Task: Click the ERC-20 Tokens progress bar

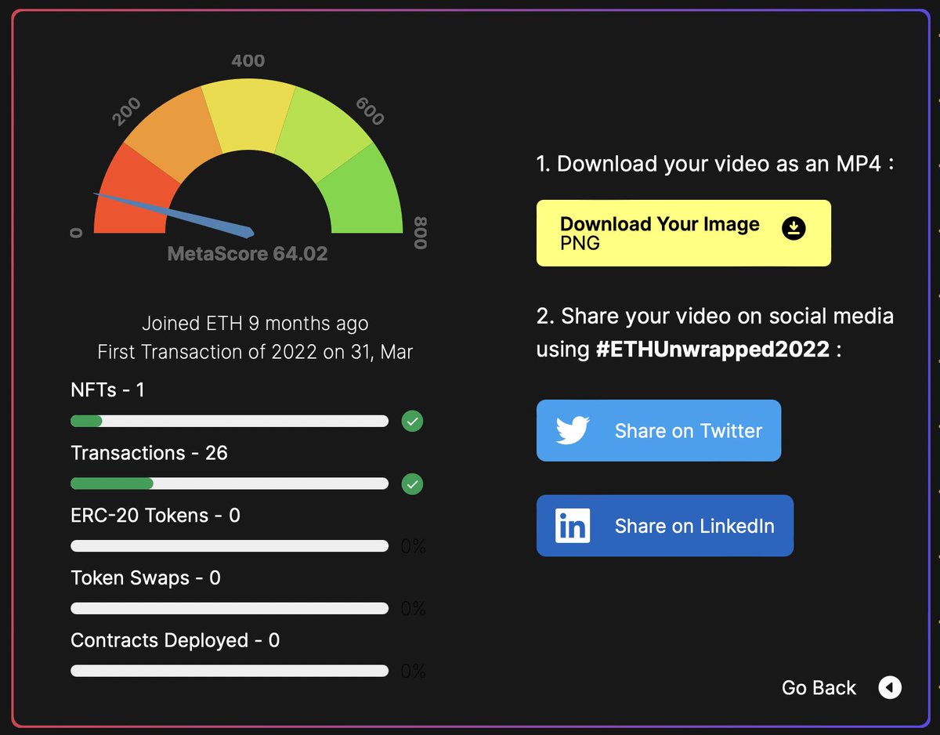Action: [x=230, y=546]
